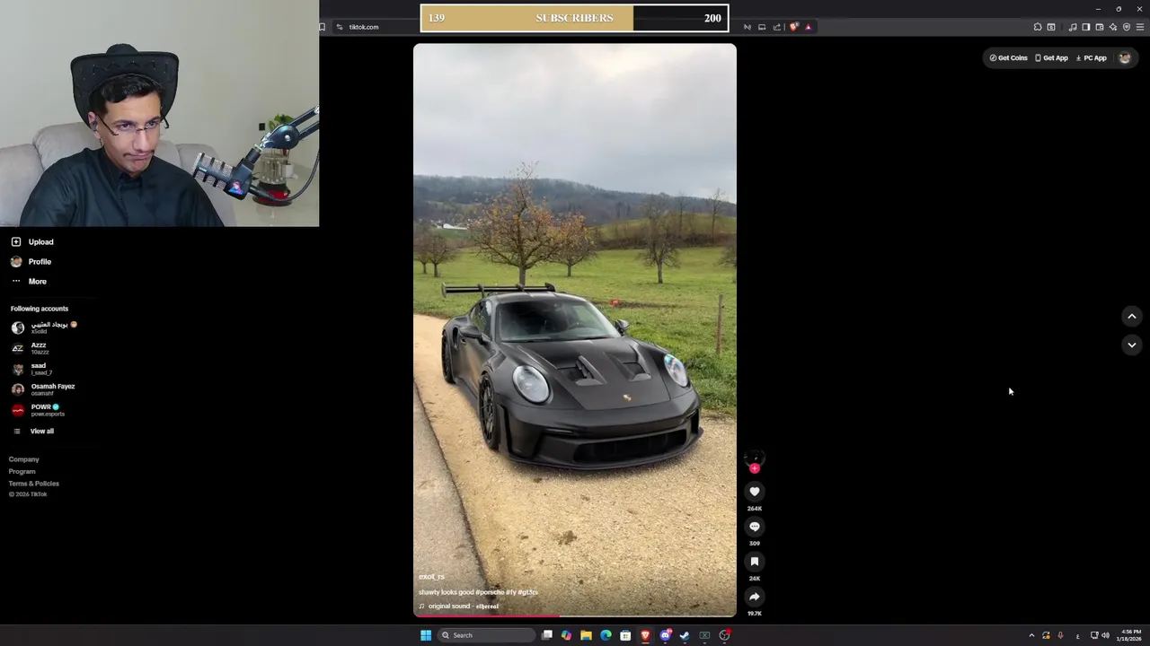1150x646 pixels.
Task: Open File Explorer from the taskbar
Action: click(x=586, y=635)
